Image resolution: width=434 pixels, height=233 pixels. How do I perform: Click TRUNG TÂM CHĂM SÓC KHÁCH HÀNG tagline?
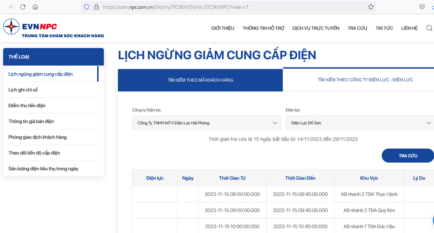pyautogui.click(x=63, y=36)
